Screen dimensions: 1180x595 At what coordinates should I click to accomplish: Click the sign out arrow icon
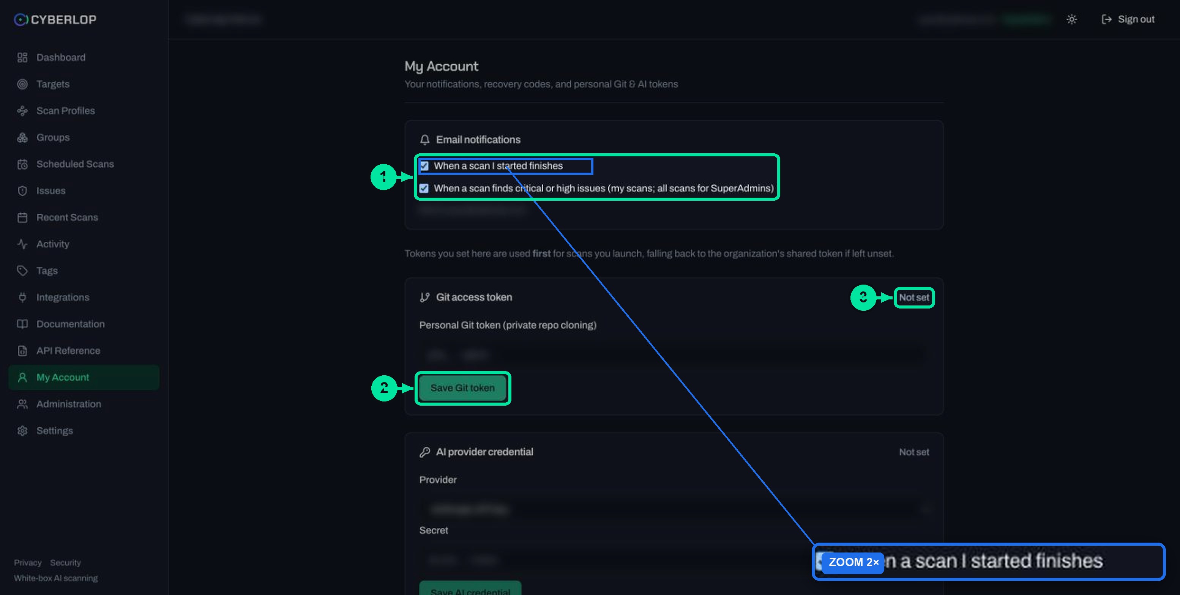click(x=1106, y=19)
